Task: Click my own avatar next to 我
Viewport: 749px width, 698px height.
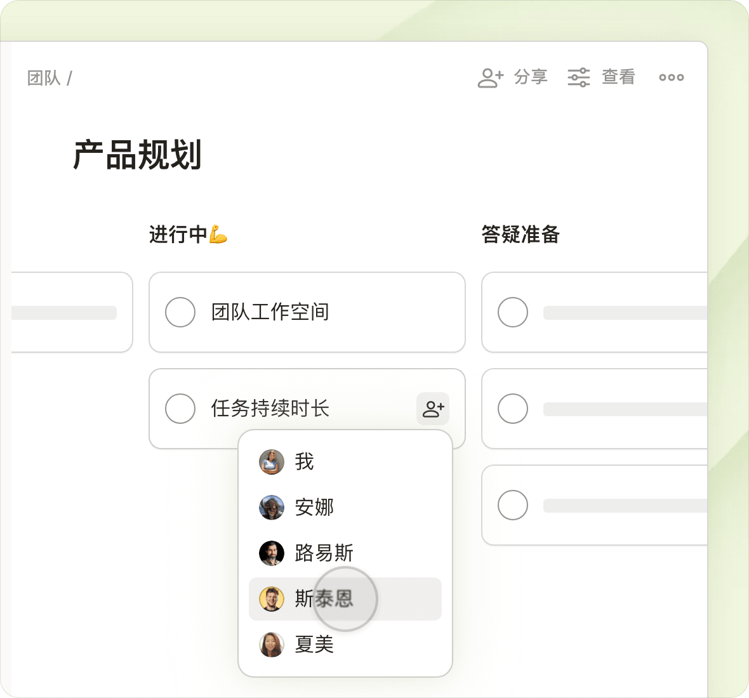Action: point(271,462)
